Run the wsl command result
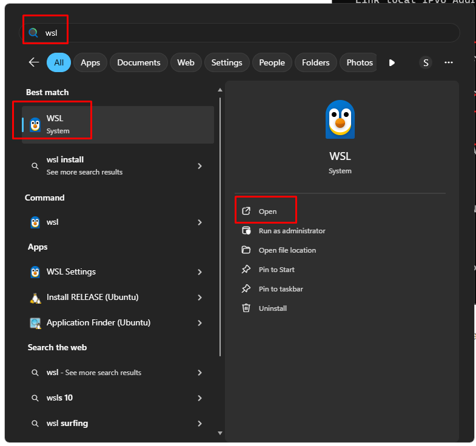The height and width of the screenshot is (446, 476). 118,222
